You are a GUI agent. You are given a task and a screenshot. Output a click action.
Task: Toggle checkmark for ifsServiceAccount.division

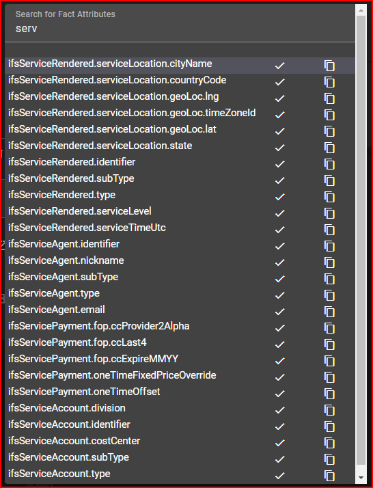(x=279, y=410)
